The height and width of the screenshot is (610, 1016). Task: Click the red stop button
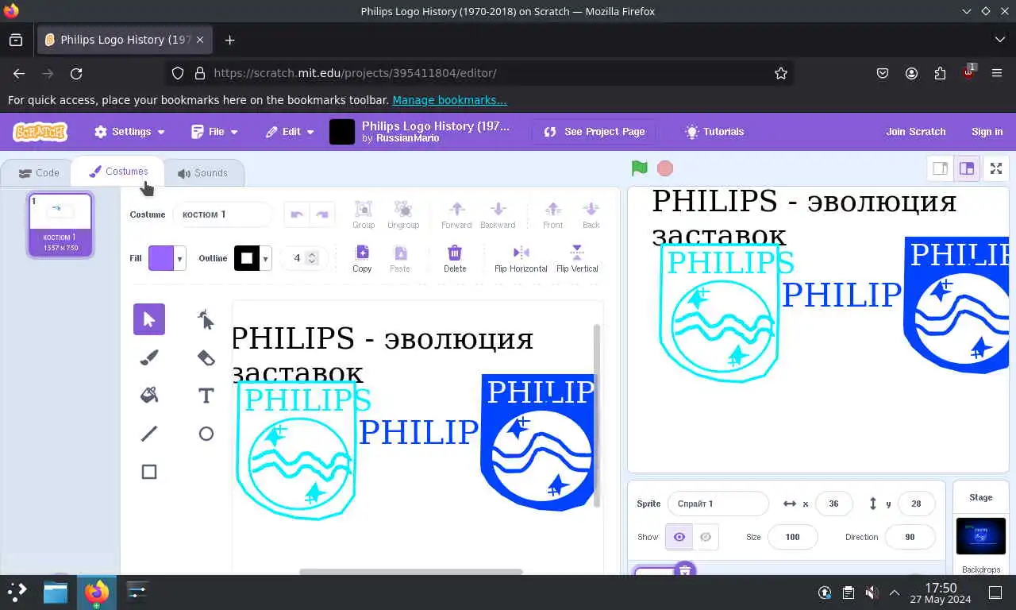[665, 168]
